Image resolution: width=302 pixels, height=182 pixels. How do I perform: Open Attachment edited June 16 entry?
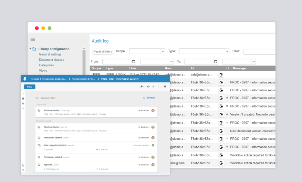[x=96, y=129]
